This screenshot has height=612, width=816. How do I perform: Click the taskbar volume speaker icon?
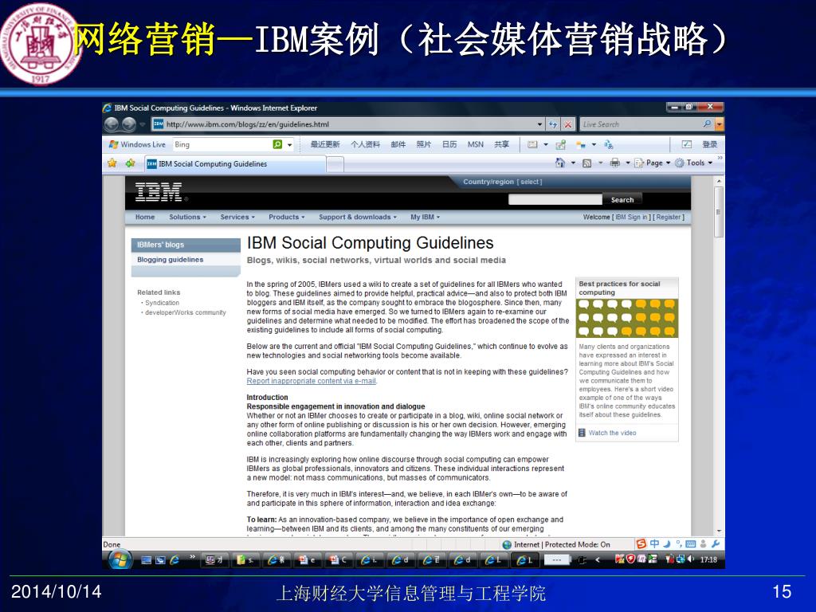click(x=691, y=559)
